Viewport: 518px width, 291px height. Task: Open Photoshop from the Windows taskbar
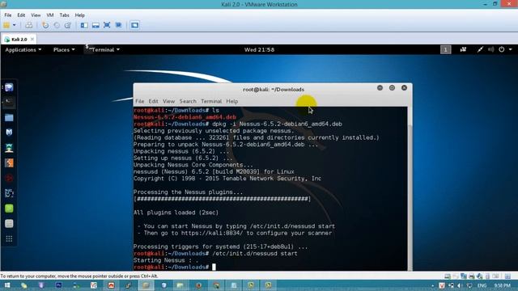[59, 285]
